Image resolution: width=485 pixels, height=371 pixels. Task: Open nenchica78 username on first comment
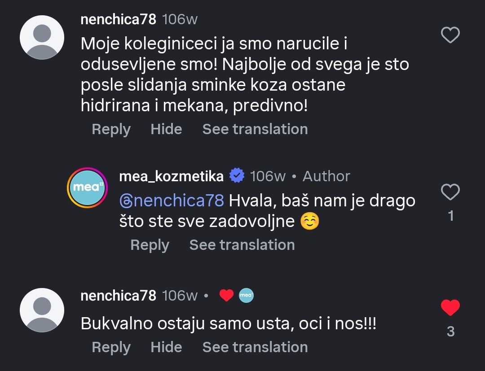pos(118,19)
